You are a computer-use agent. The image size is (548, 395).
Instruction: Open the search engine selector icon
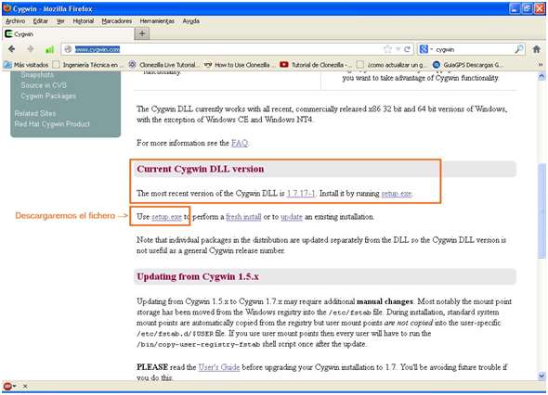click(426, 49)
